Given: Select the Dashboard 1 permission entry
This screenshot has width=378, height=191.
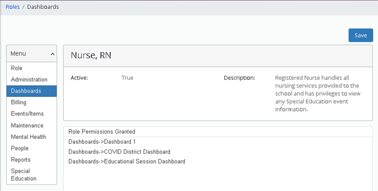Looking at the screenshot, I should pos(102,142).
